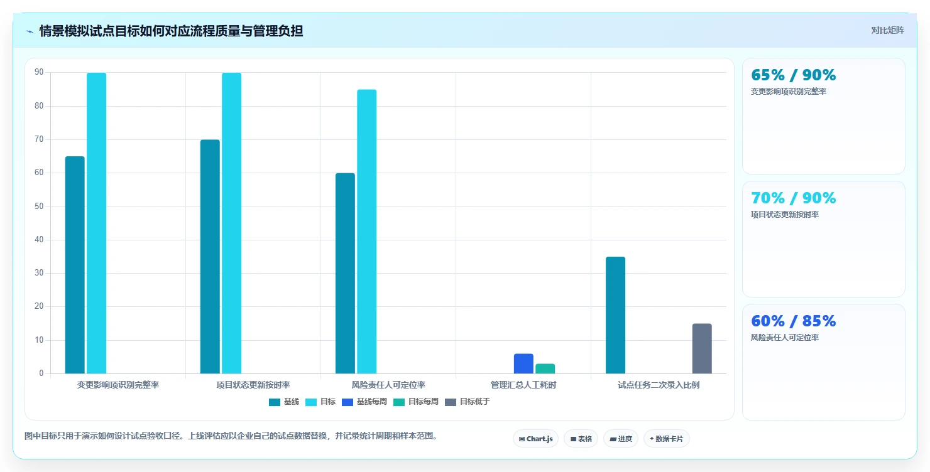The image size is (930, 472).
Task: Select the 数据卡片 chip
Action: [666, 439]
